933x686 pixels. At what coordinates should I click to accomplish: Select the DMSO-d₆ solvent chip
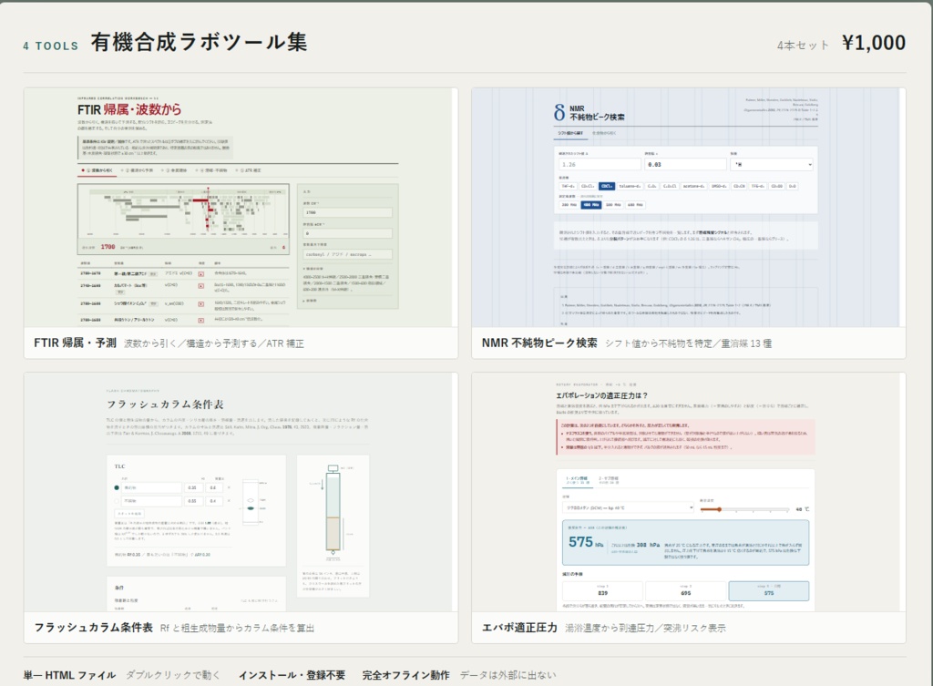pos(719,186)
